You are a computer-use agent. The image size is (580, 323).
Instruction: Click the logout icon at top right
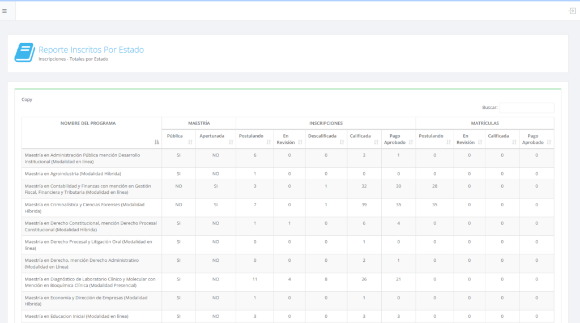[x=572, y=11]
